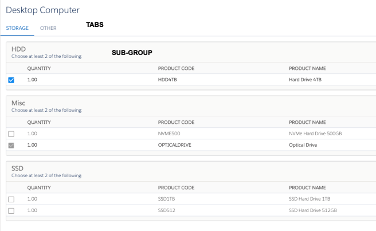Enable the SSD Hard Drive 512GB checkbox

point(11,211)
